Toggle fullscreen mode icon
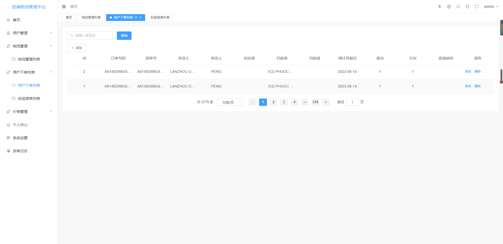This screenshot has height=244, width=503. [x=477, y=7]
